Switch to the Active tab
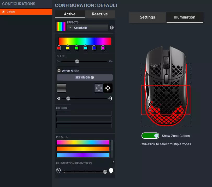Screen dimensions: 212x187 [70, 14]
